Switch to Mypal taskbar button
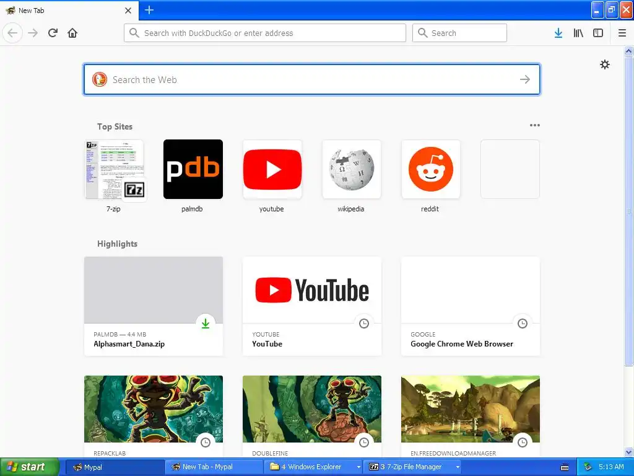The width and height of the screenshot is (634, 476). tap(114, 467)
